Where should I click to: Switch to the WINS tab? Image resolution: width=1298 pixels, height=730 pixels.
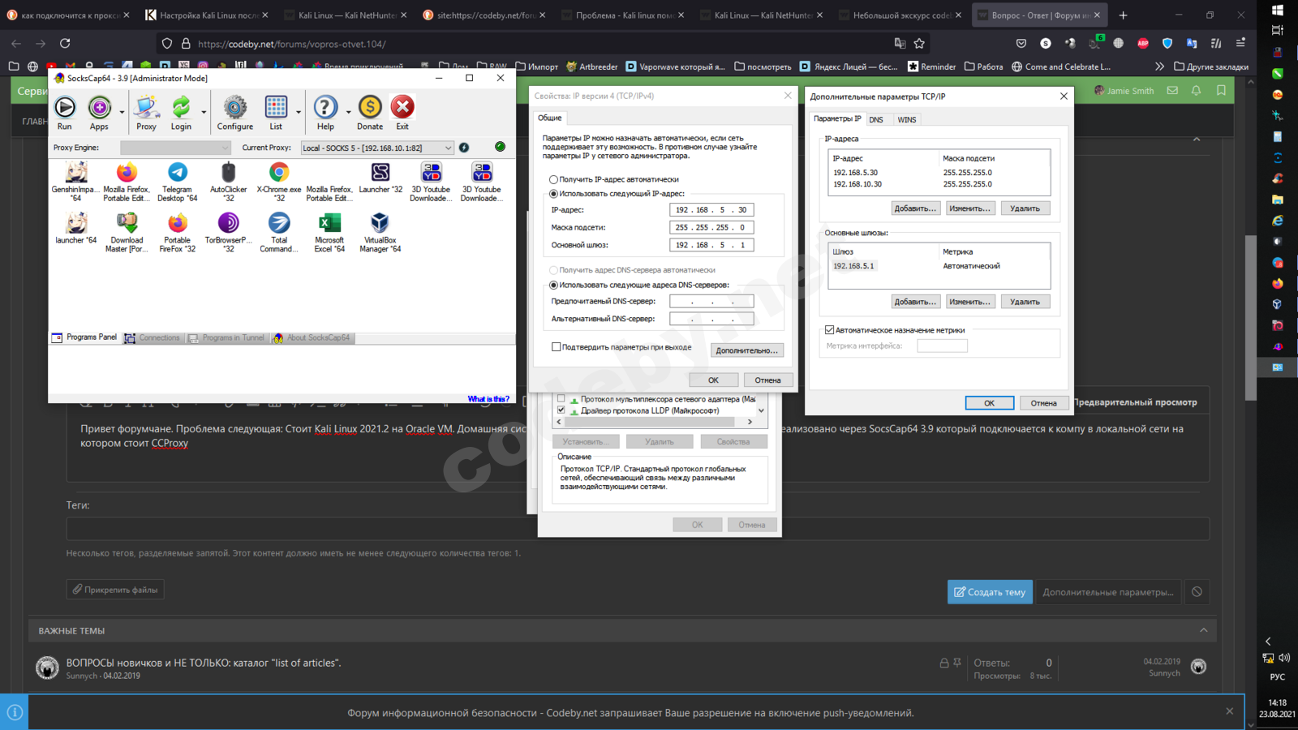coord(907,119)
